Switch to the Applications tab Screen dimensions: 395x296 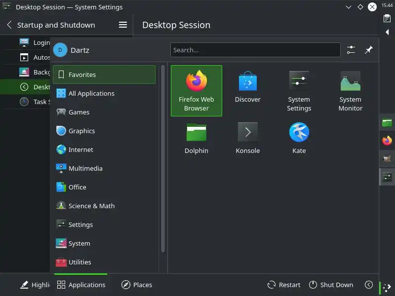pyautogui.click(x=81, y=285)
